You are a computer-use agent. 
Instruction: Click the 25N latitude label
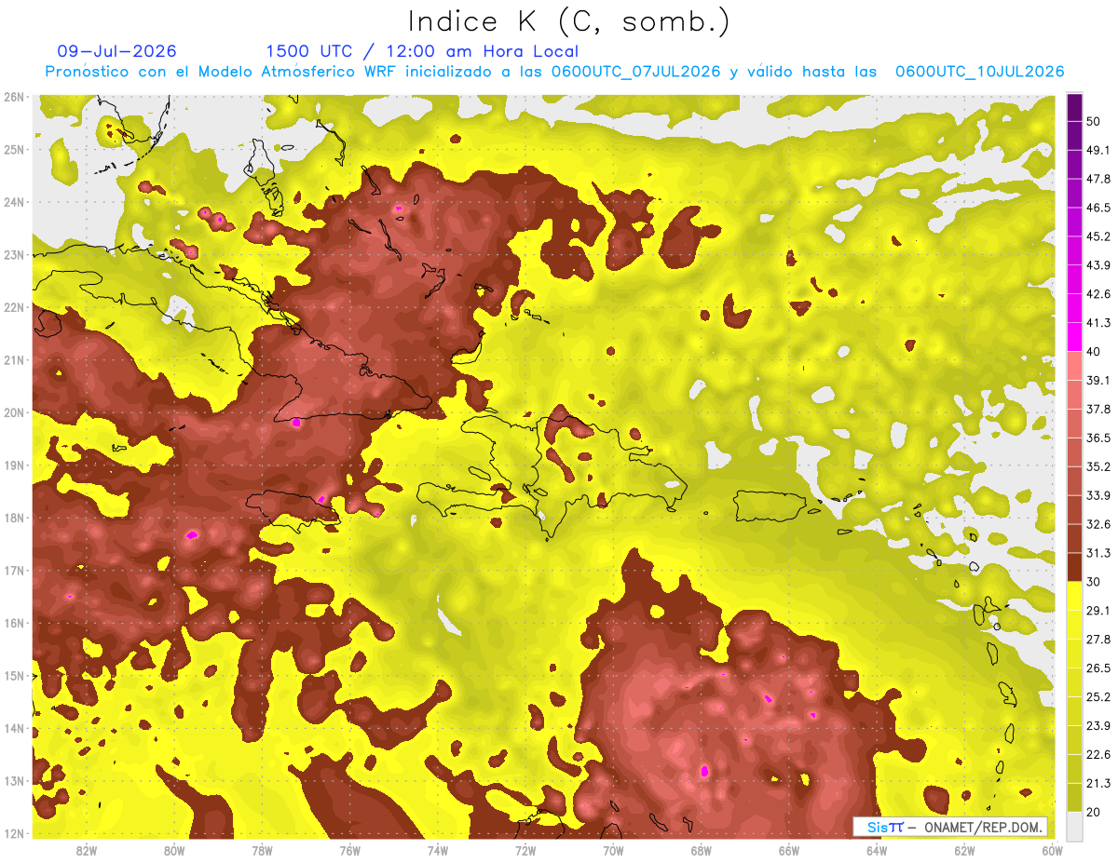(x=13, y=149)
